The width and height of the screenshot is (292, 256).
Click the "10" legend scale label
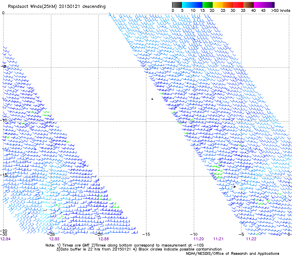(x=193, y=11)
